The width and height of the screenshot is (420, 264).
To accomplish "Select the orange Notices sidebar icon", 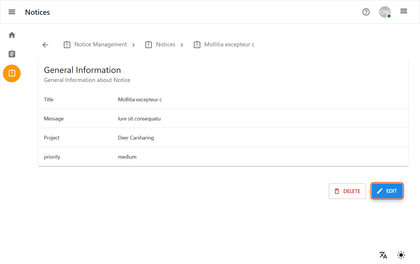I will (12, 73).
